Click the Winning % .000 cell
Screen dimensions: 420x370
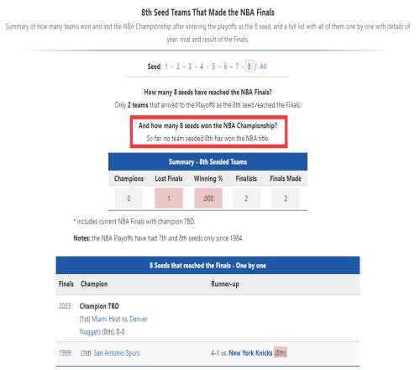click(x=208, y=198)
